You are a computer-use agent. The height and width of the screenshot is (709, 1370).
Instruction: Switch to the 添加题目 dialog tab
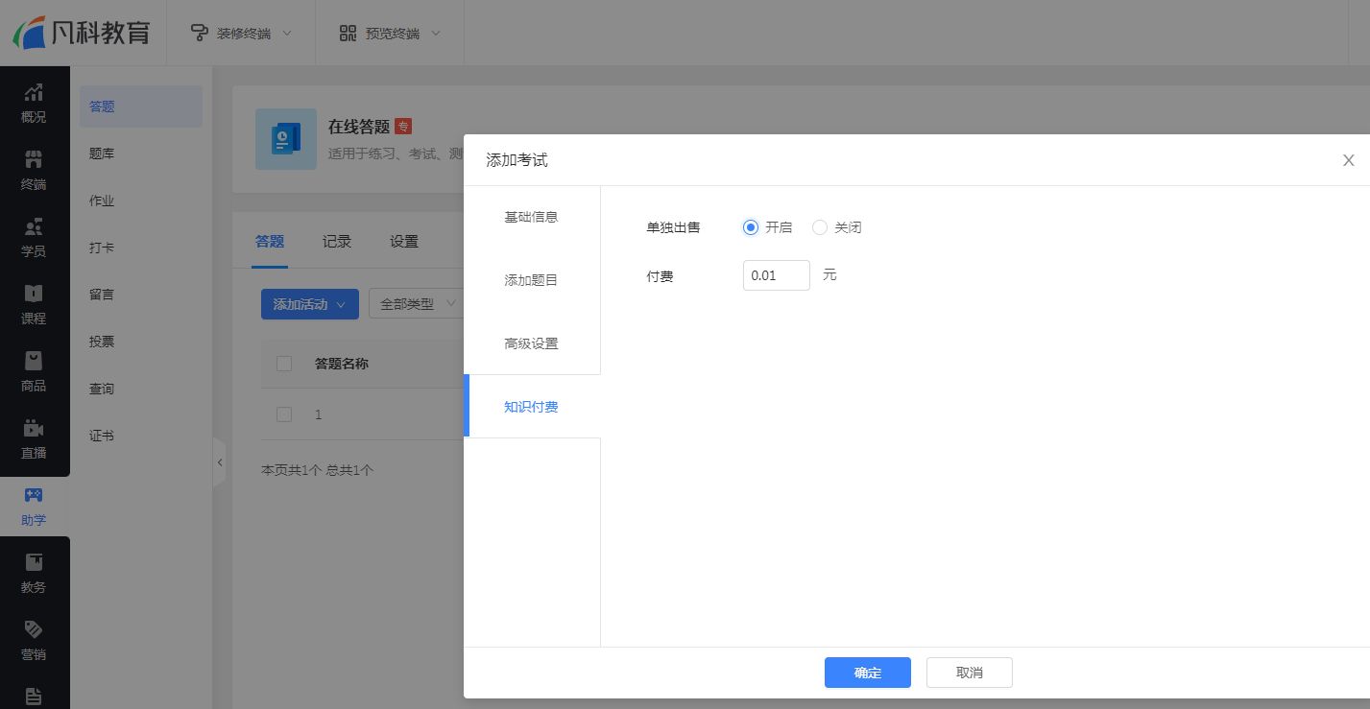tap(532, 280)
